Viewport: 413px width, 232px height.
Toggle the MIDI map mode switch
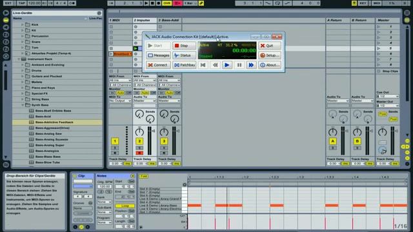click(x=377, y=3)
